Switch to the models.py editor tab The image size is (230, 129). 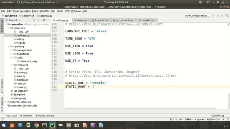pyautogui.click(x=147, y=20)
